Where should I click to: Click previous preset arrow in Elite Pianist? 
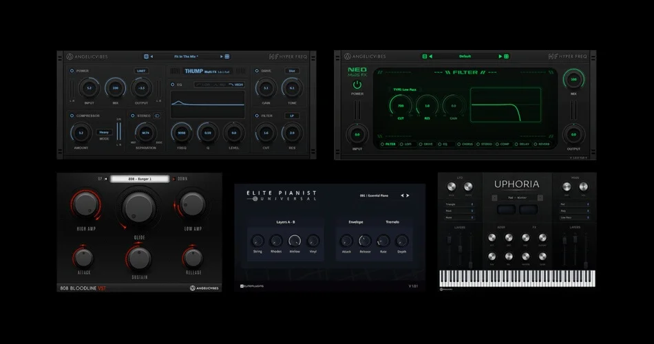403,195
